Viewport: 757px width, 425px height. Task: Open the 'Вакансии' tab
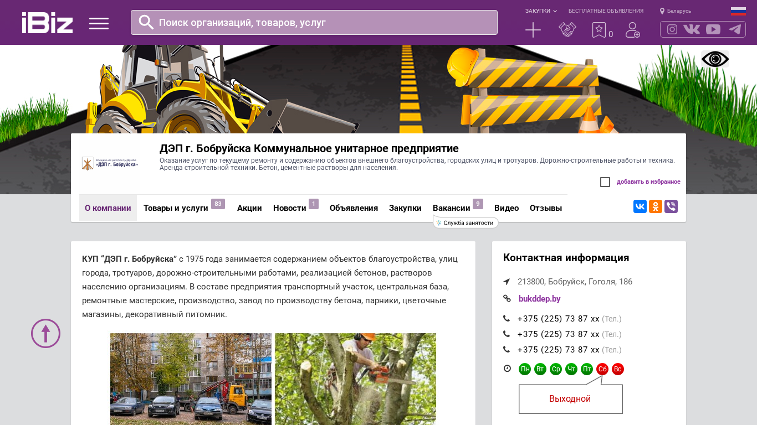(452, 208)
